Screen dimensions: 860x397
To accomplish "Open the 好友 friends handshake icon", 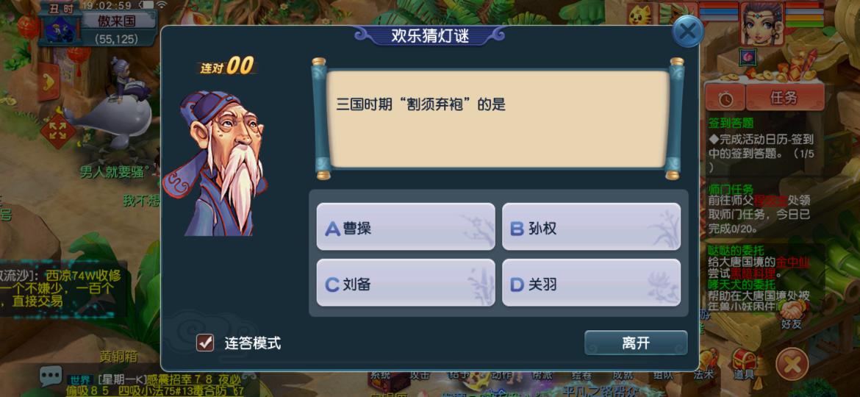I will [791, 315].
